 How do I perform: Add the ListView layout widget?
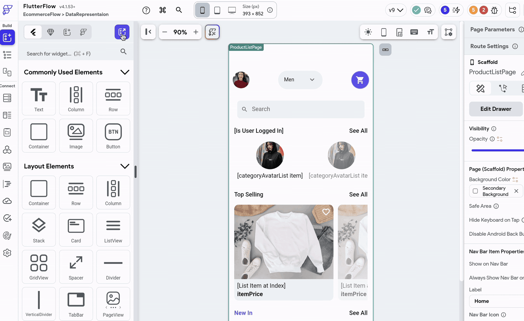point(113,230)
